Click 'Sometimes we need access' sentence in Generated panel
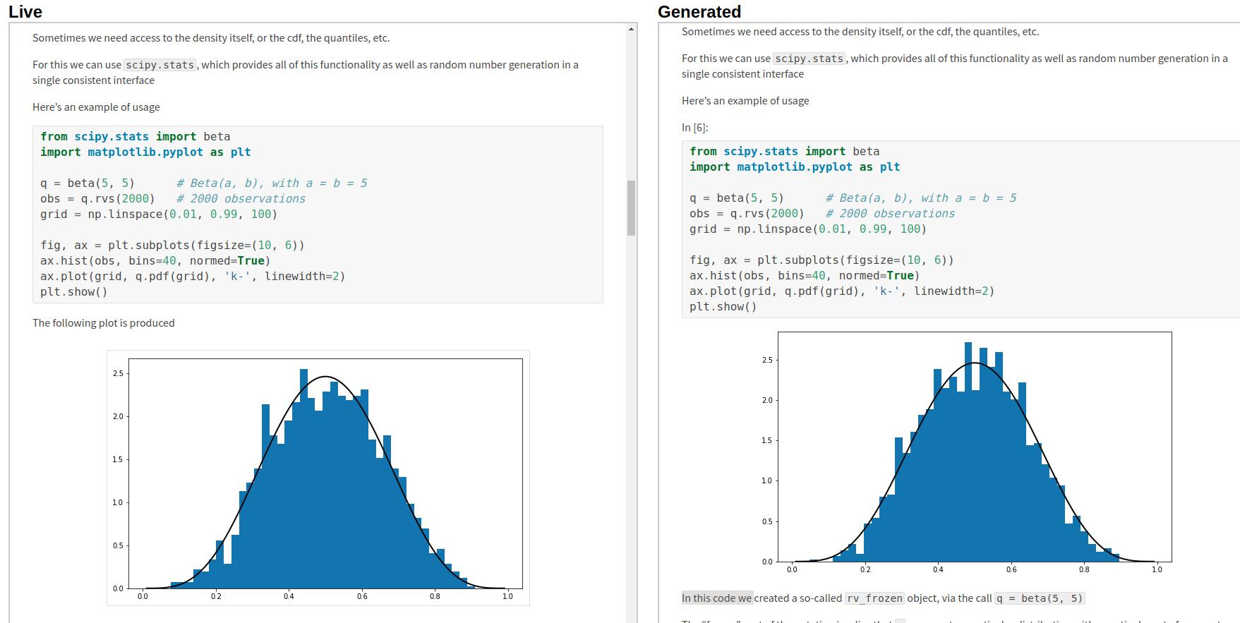The height and width of the screenshot is (623, 1240). (860, 32)
